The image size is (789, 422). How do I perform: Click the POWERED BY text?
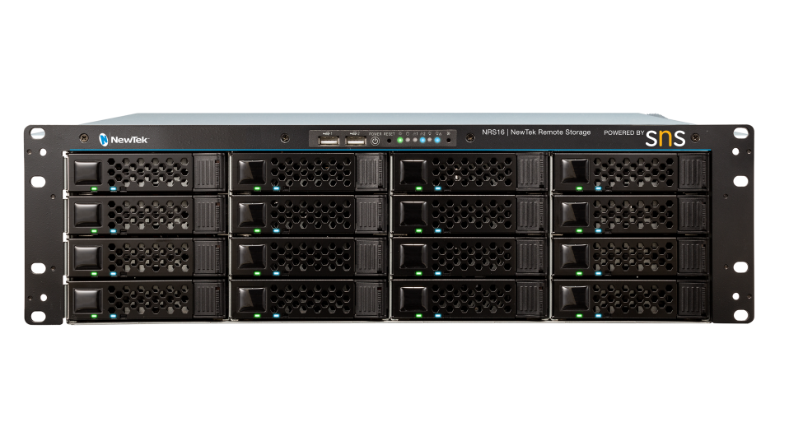tap(624, 132)
